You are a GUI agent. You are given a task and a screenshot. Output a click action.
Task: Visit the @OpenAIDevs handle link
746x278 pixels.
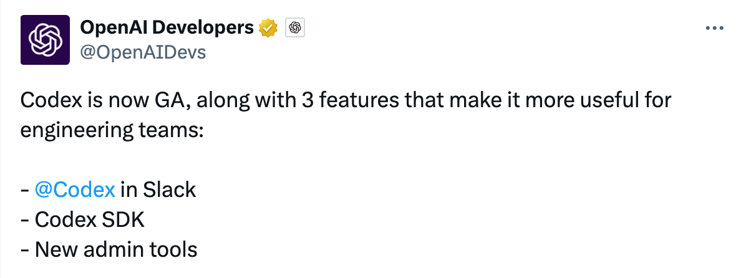pos(143,53)
